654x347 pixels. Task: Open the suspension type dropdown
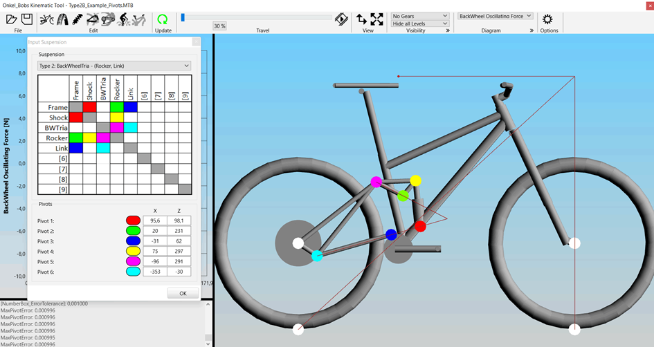coord(114,66)
